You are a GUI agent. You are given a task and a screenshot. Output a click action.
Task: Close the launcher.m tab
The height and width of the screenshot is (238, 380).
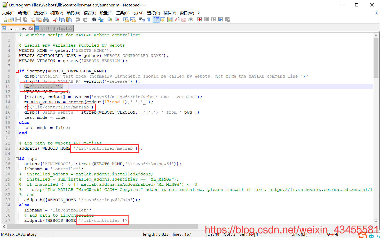coord(31,28)
